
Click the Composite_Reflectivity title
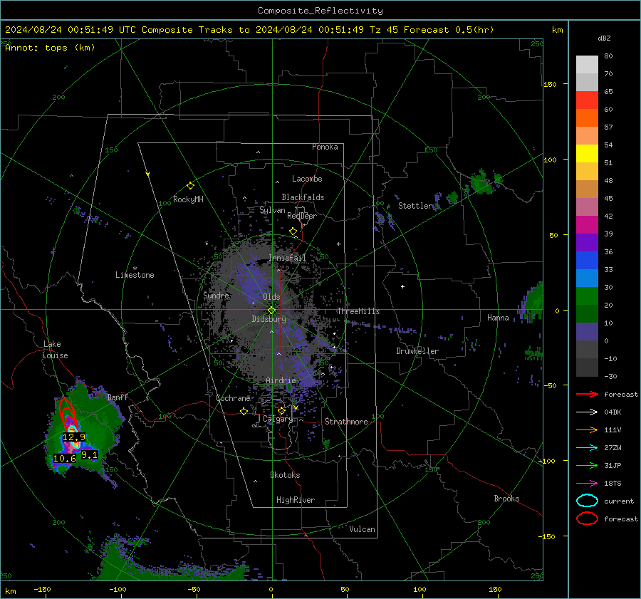[x=320, y=11]
